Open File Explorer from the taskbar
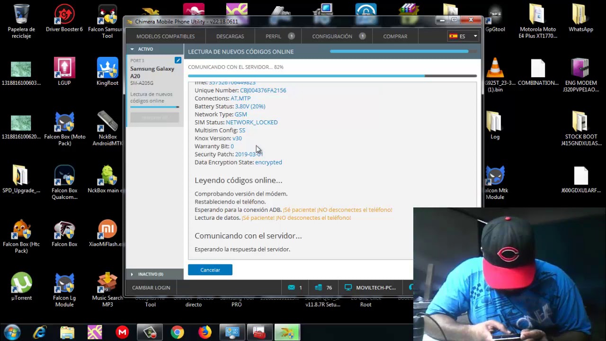Screen dimensions: 606x341 (67, 332)
